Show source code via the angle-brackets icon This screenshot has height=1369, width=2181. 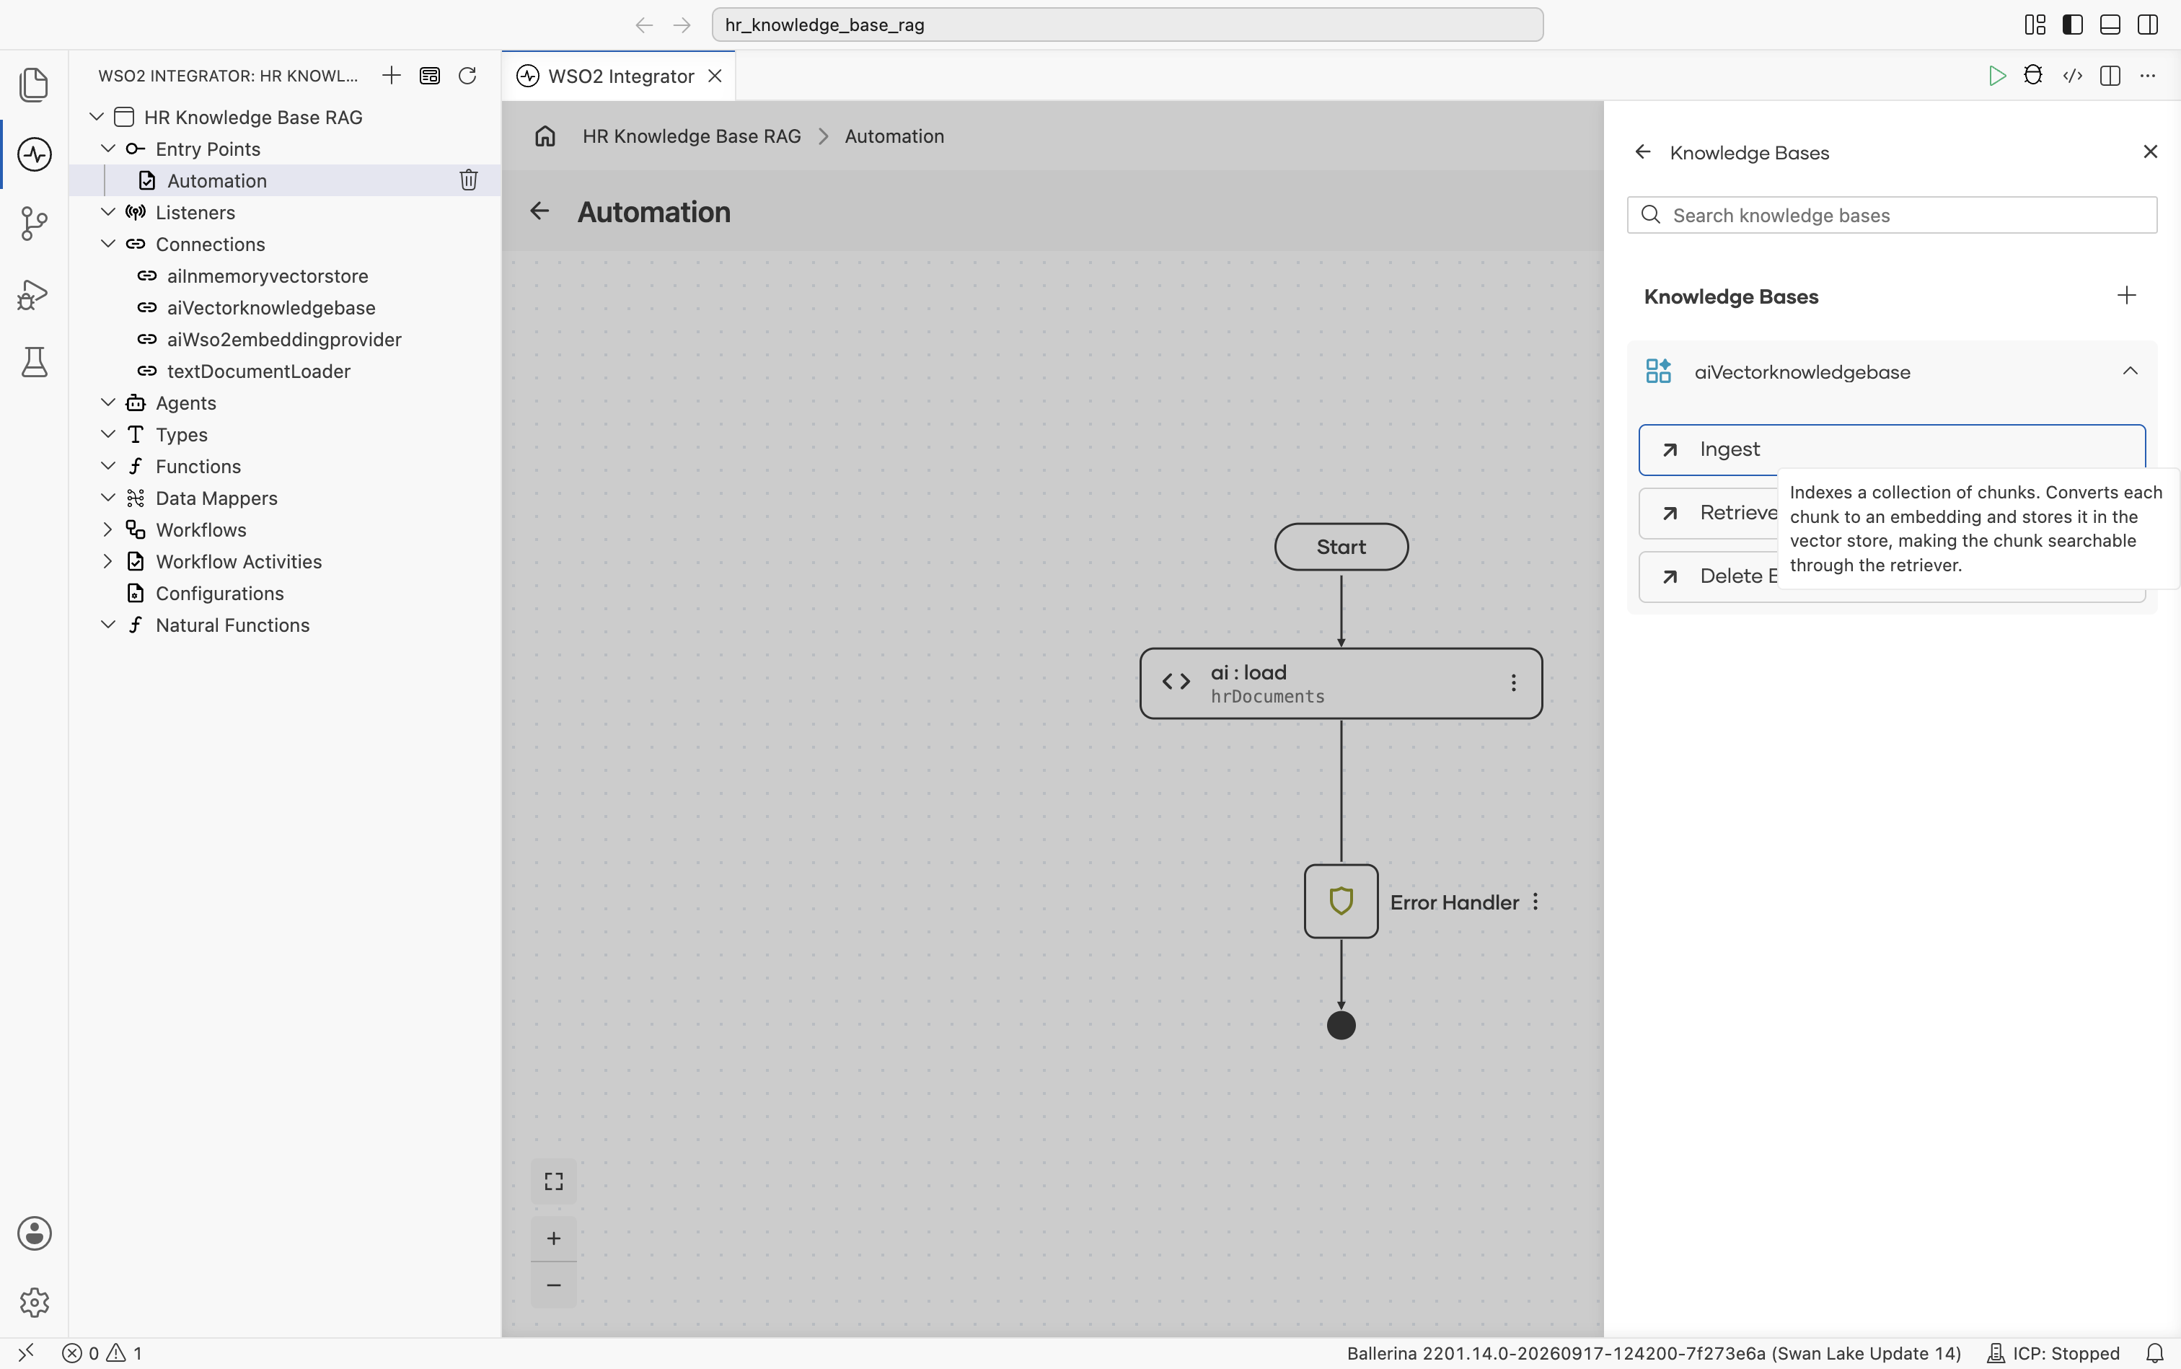(2072, 76)
